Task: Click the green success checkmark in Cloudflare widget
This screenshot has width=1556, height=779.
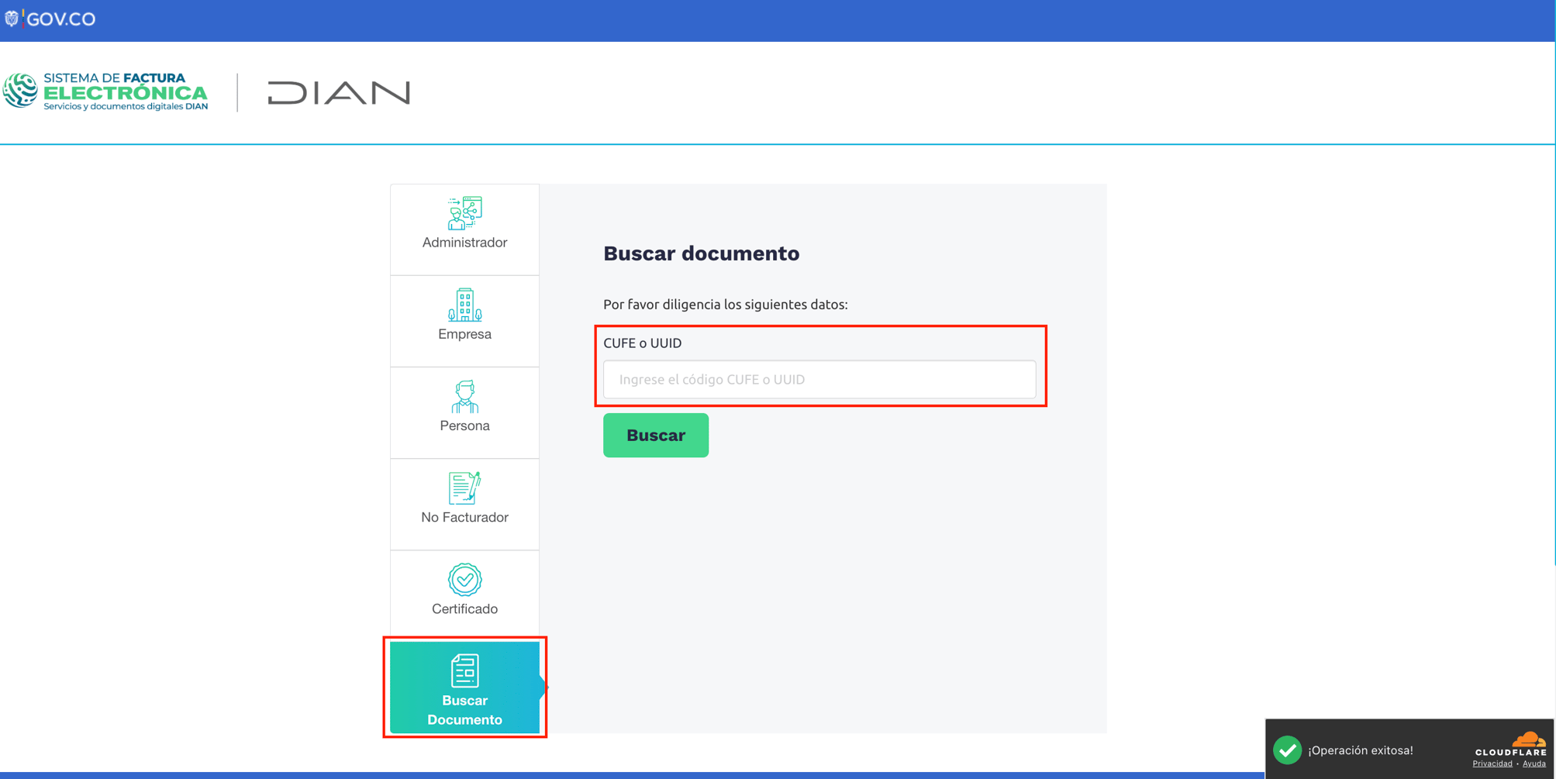Action: (1288, 750)
